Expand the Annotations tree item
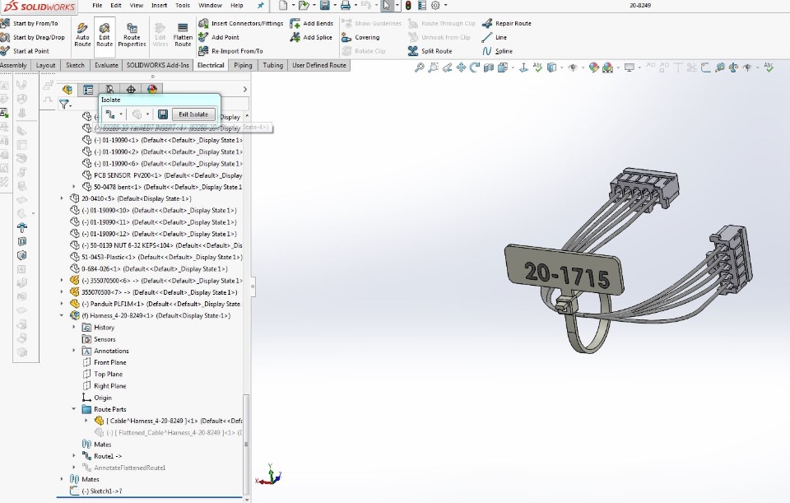 74,351
